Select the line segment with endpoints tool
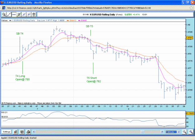Image resolution: width=195 pixels, height=140 pixels. point(24,15)
